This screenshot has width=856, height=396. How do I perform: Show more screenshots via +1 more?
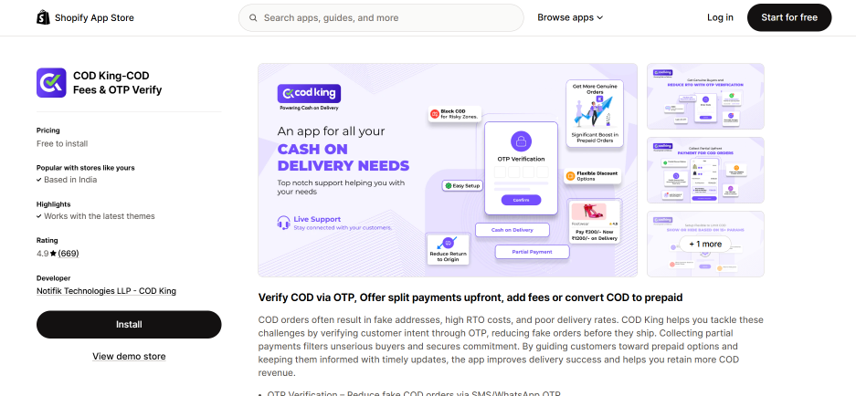(704, 244)
